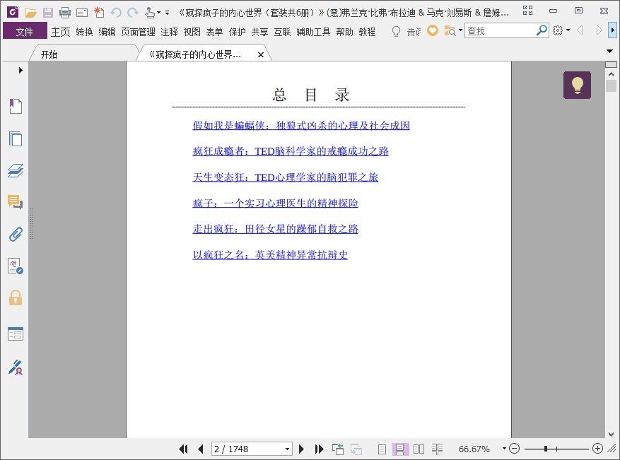This screenshot has height=460, width=620.
Task: Select the hand tool icon
Action: 149,13
